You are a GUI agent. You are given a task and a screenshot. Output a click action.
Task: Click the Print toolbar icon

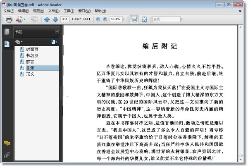point(9,19)
